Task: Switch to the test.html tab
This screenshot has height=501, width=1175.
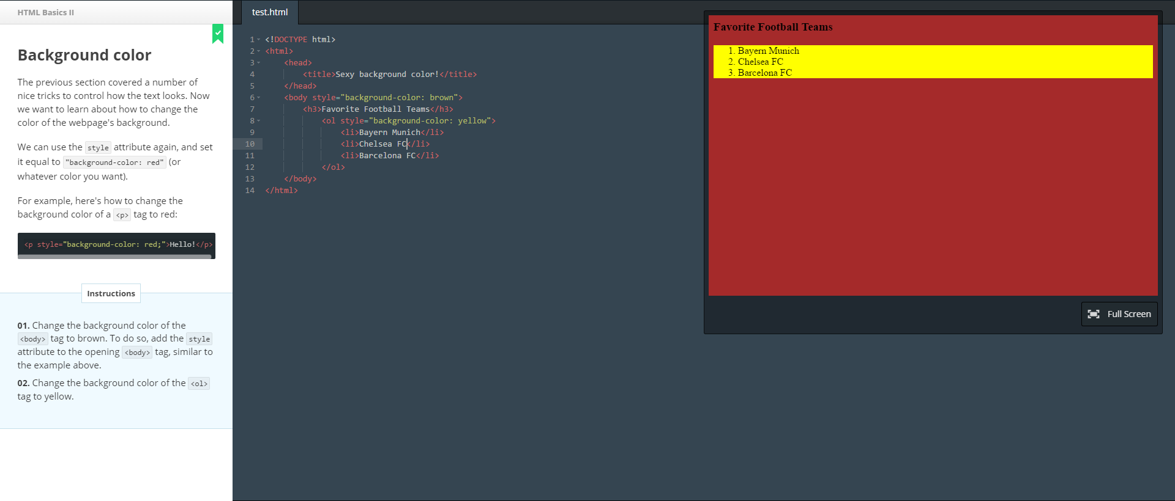Action: (270, 12)
